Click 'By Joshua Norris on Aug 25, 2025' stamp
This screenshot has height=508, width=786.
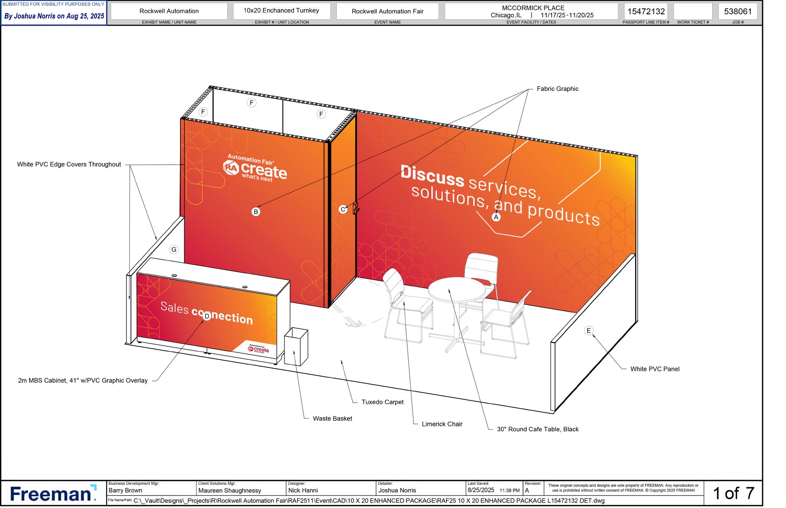54,16
